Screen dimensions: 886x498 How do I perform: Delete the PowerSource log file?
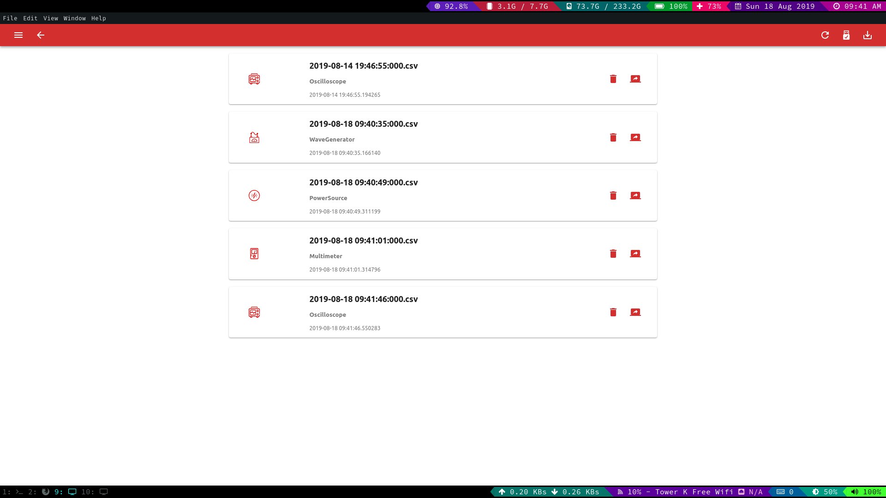[613, 196]
